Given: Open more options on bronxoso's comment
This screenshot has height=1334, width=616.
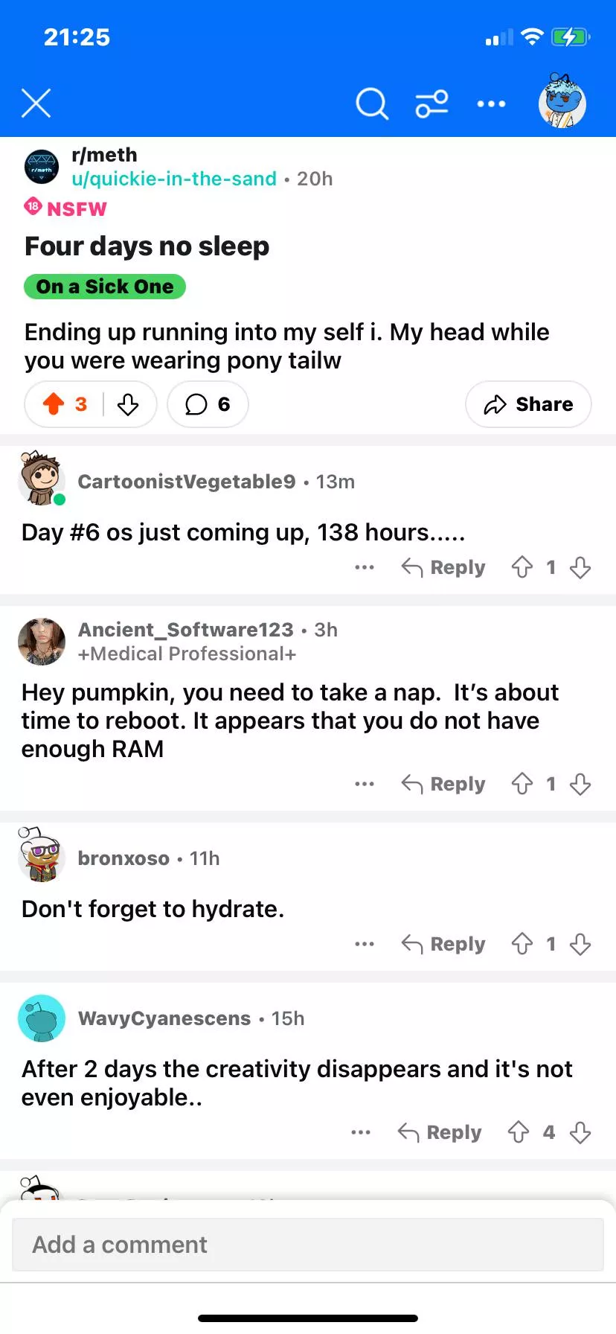Looking at the screenshot, I should [365, 944].
